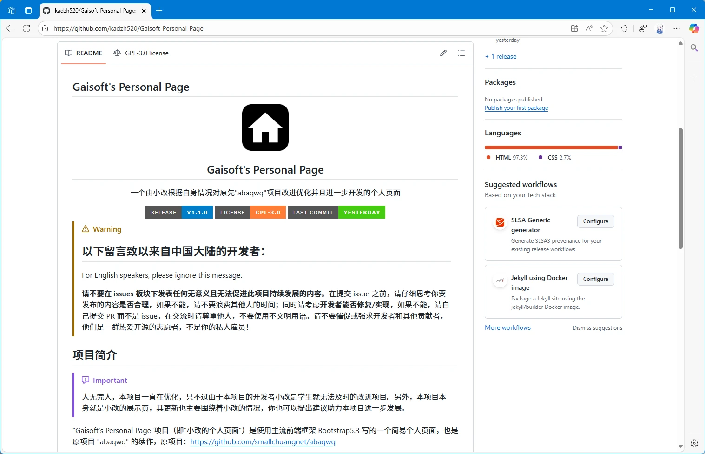Viewport: 705px width, 454px height.
Task: Click the Packages section heading
Action: 500,82
